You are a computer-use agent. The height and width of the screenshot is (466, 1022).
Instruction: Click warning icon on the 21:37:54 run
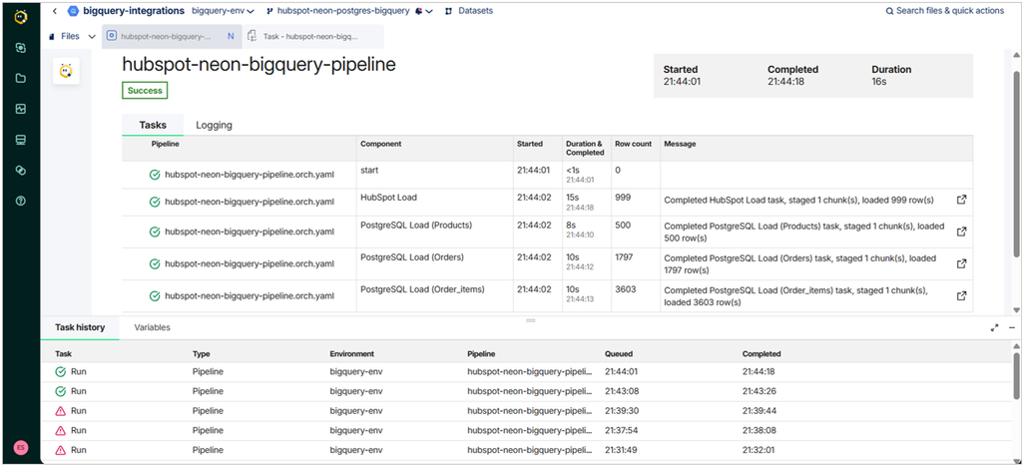pos(61,430)
